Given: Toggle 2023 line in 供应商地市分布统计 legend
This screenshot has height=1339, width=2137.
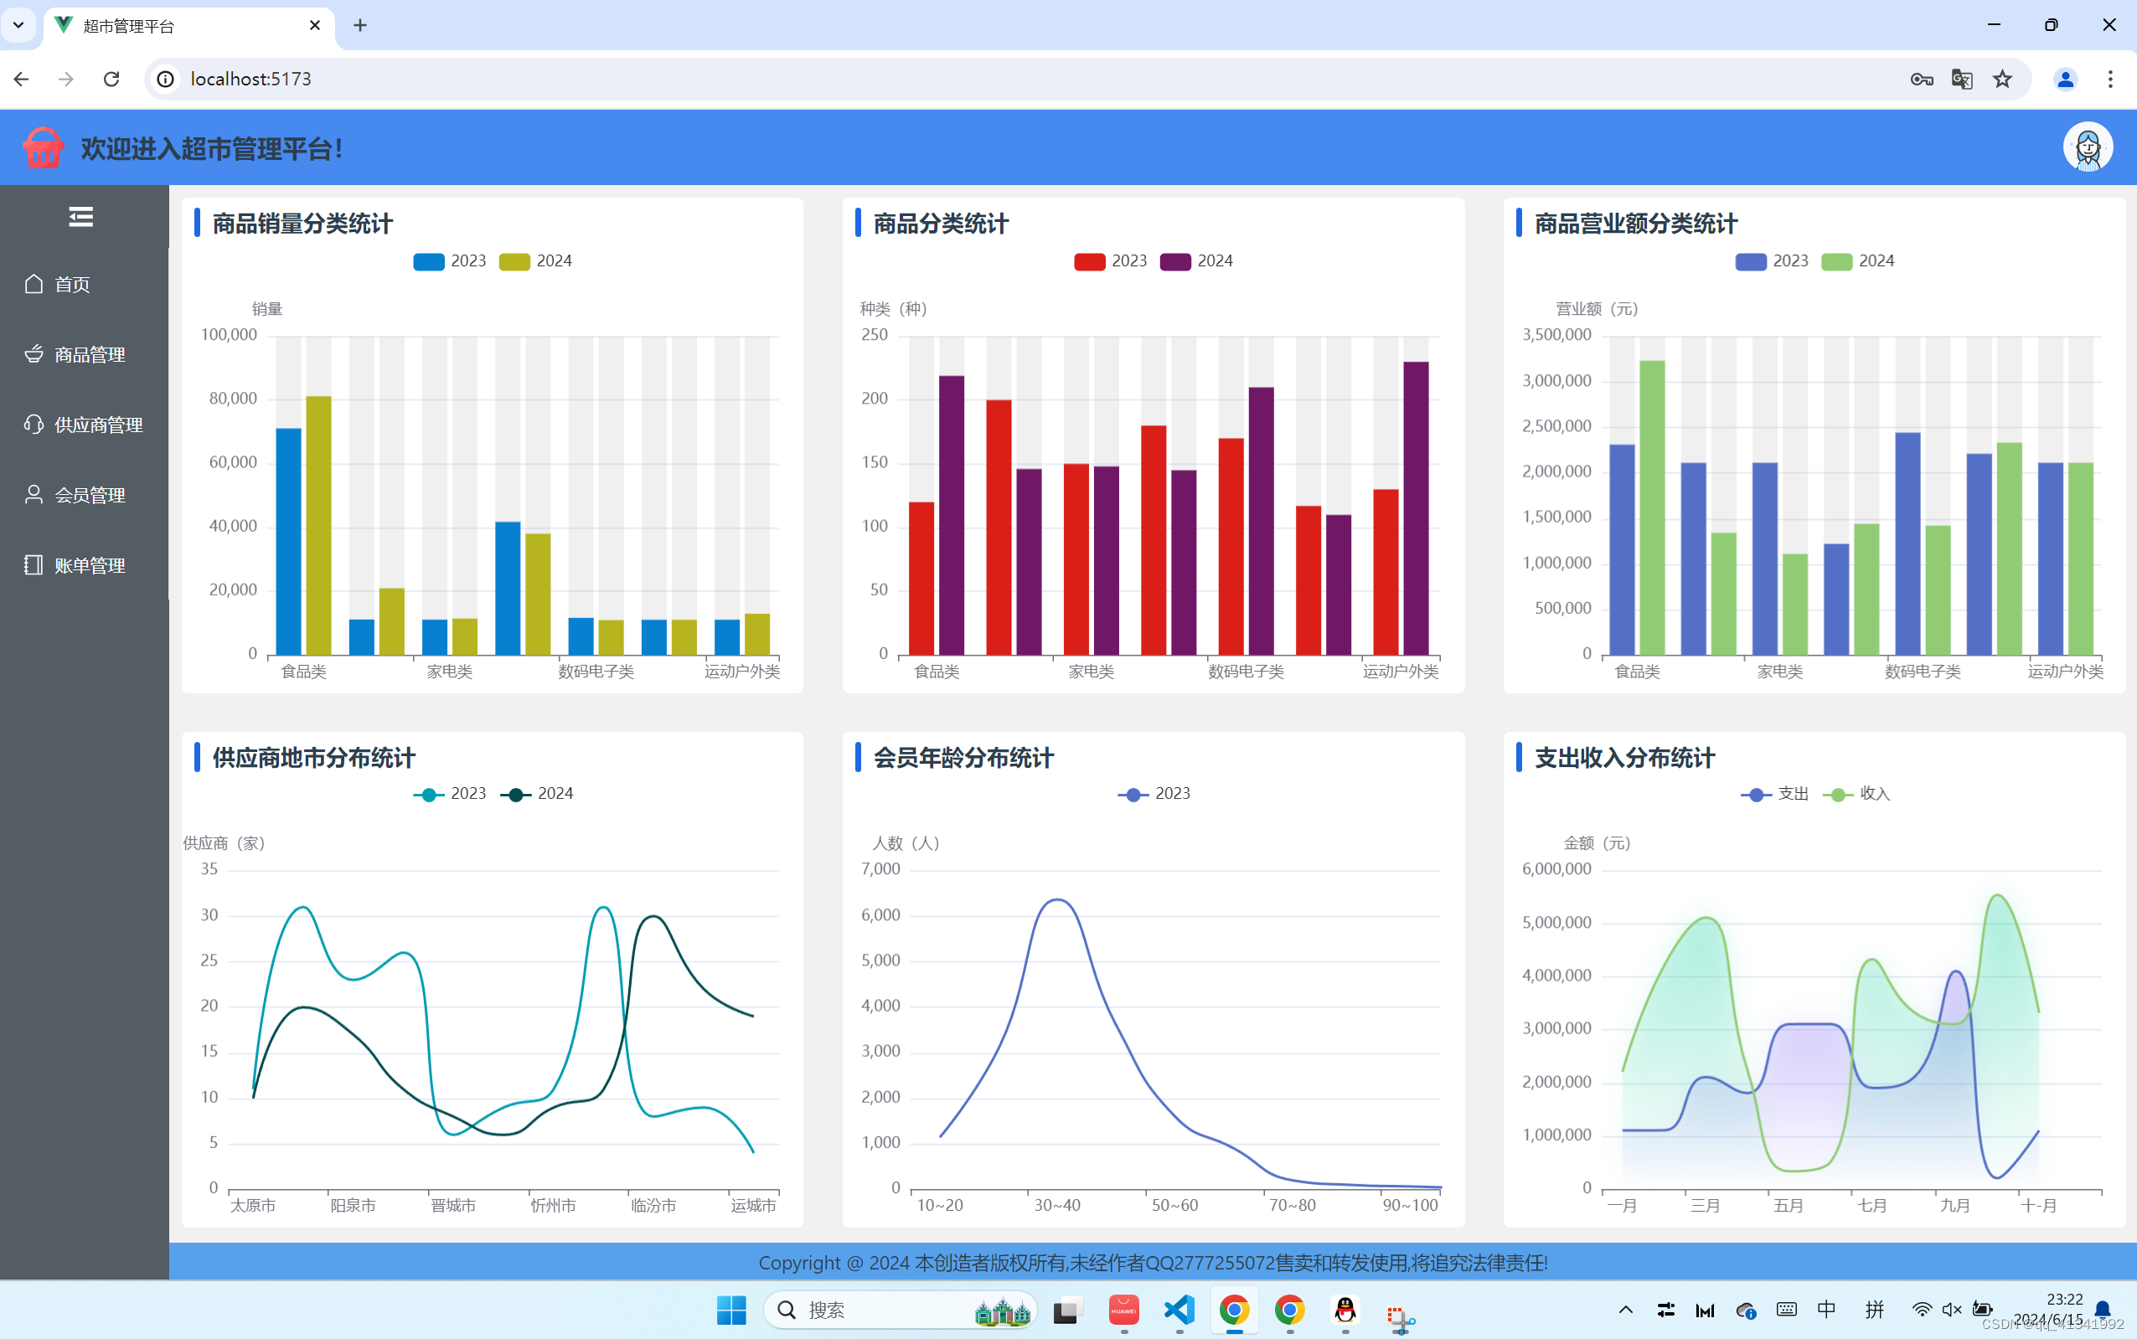Looking at the screenshot, I should [450, 794].
